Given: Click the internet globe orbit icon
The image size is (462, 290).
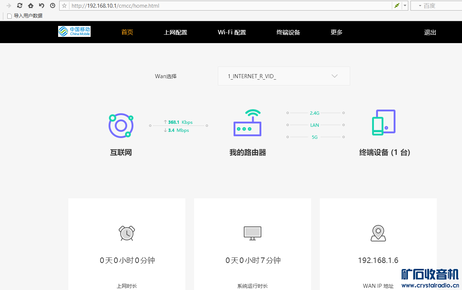Looking at the screenshot, I should coord(121,126).
